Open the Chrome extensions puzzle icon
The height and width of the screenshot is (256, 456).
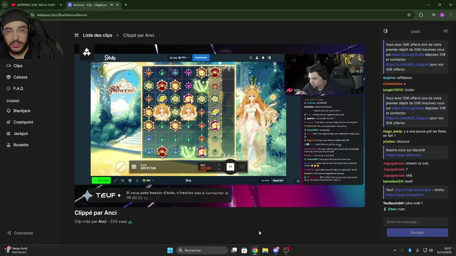point(421,15)
